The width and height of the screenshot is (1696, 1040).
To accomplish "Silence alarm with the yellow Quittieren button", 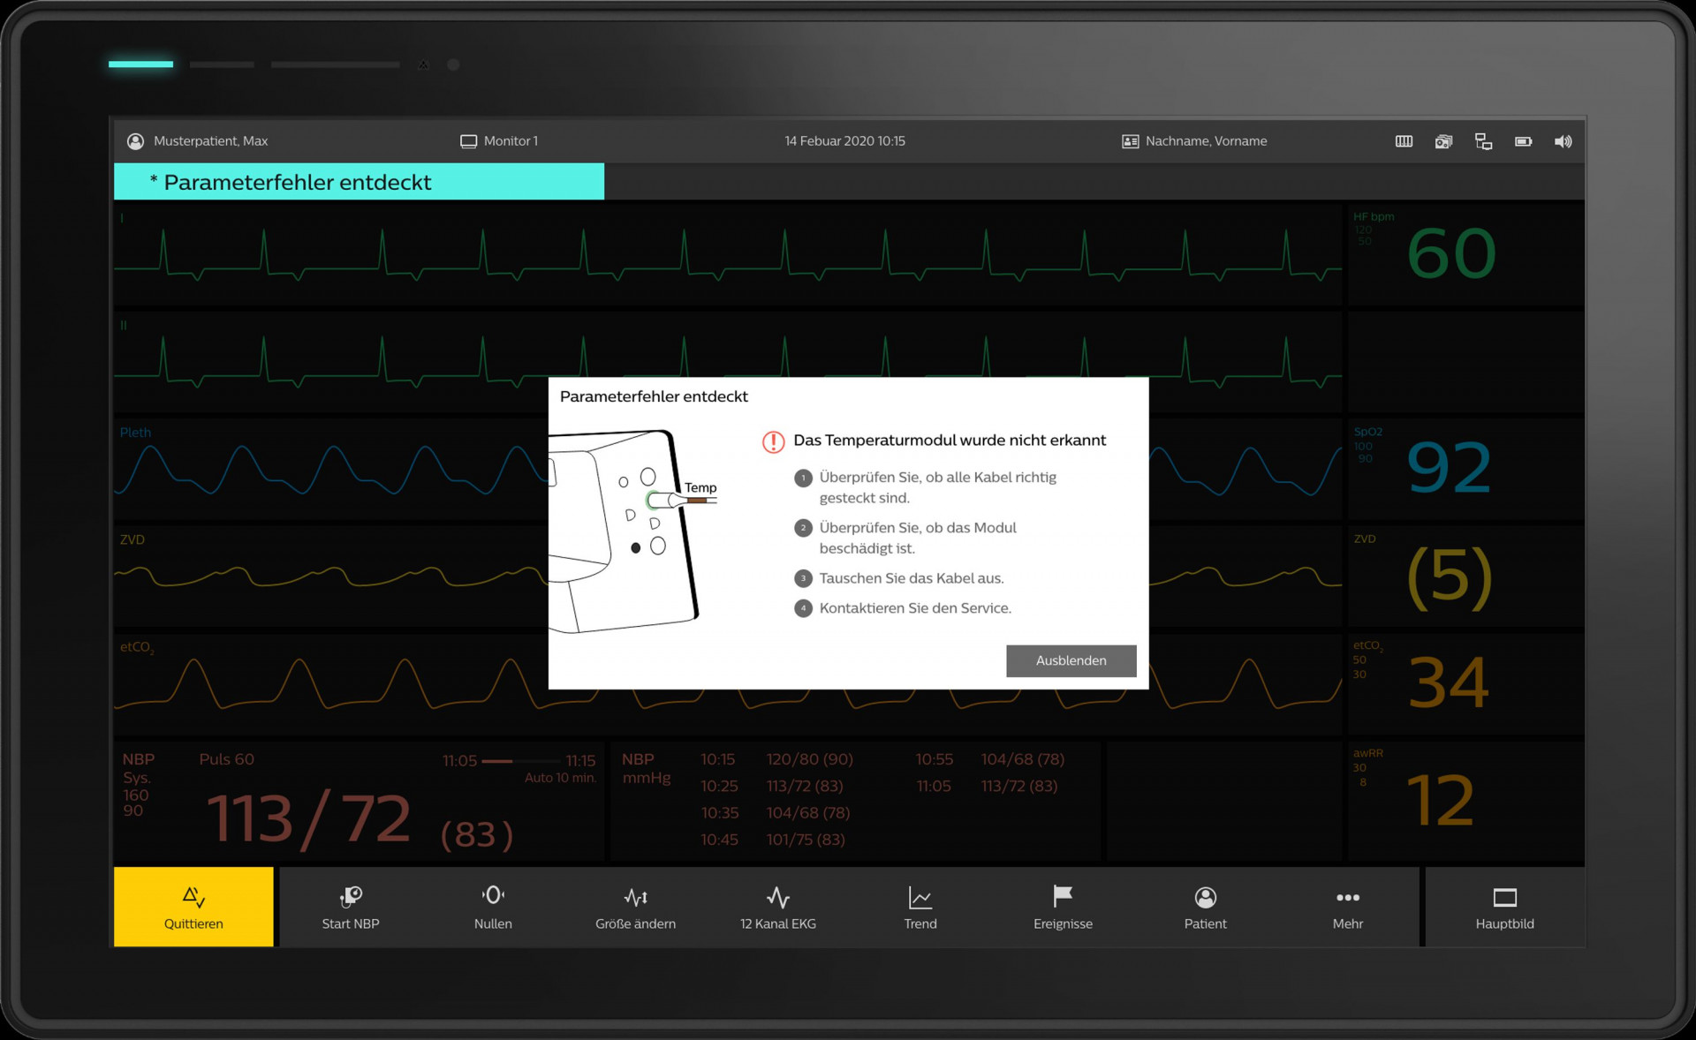I will click(x=193, y=907).
